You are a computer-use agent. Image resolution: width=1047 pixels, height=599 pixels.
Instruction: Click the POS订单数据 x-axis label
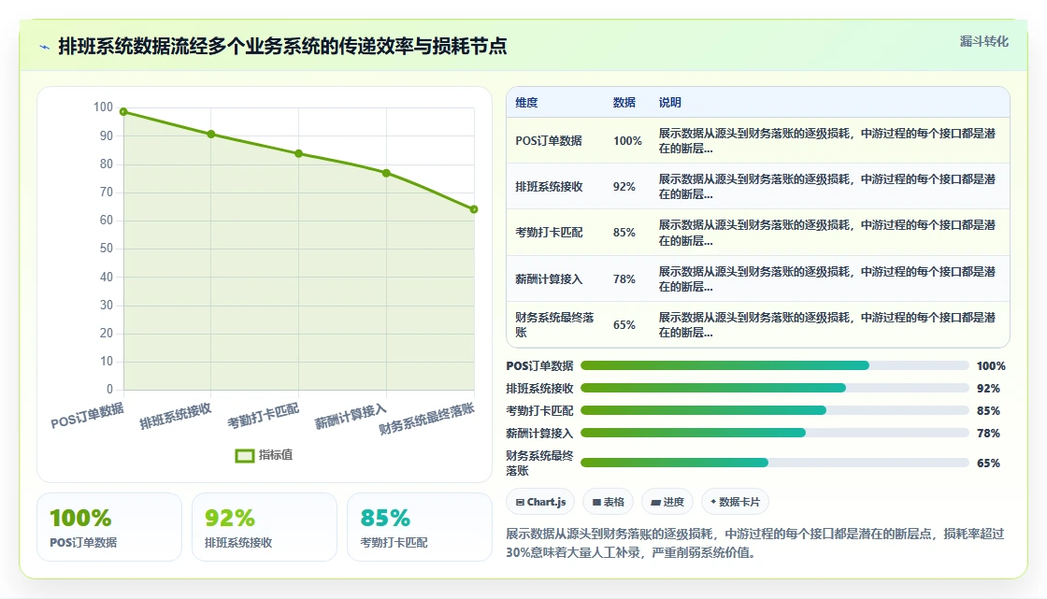[x=88, y=415]
